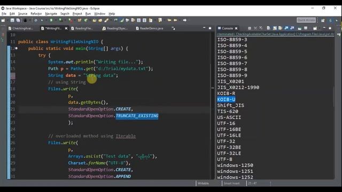Click UTF-16BE in the console output
Viewport: 342px width, 192px height.
(229, 129)
